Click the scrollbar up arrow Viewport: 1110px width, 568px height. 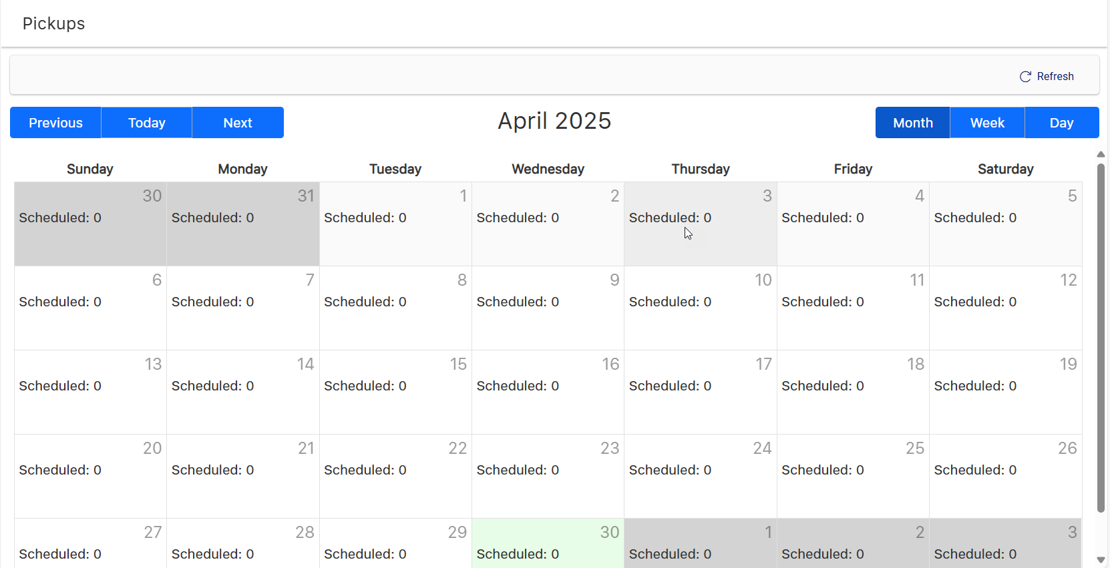[x=1101, y=154]
